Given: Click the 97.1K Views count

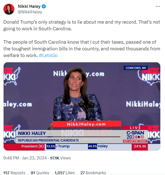Looking at the screenshot, I should [x=60, y=158].
